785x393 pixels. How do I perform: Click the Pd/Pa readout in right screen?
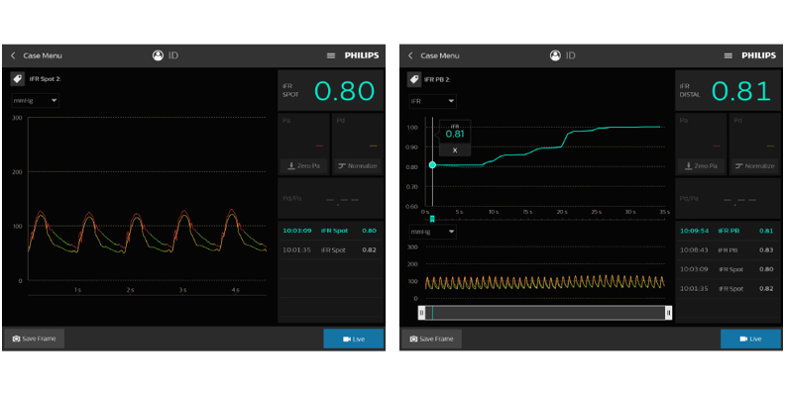point(728,199)
